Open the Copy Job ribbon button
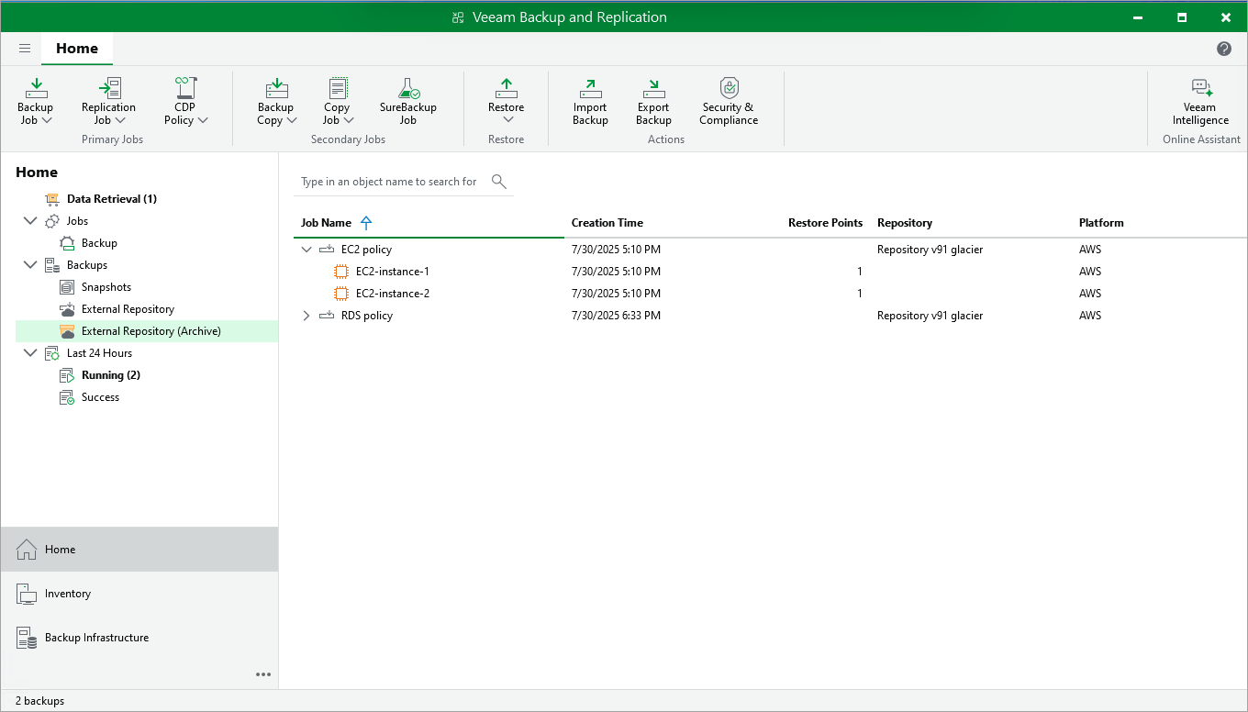The width and height of the screenshot is (1248, 712). (338, 101)
